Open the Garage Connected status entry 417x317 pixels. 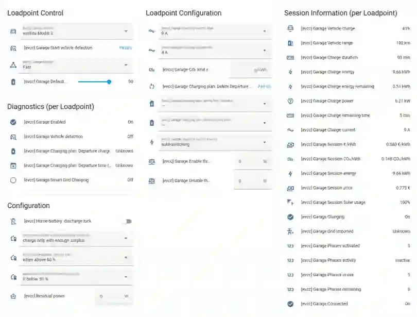(x=349, y=304)
